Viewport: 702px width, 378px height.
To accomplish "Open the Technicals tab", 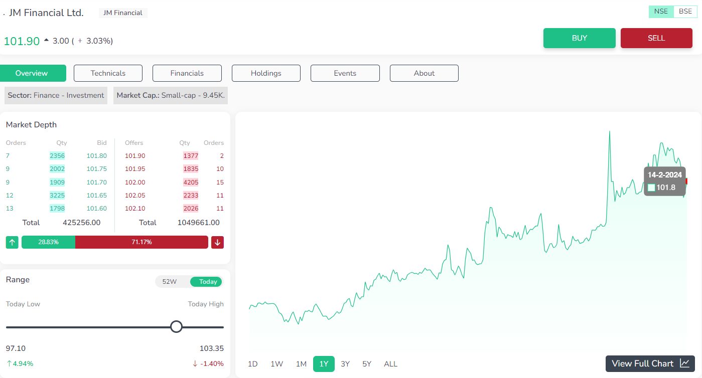I will click(108, 73).
